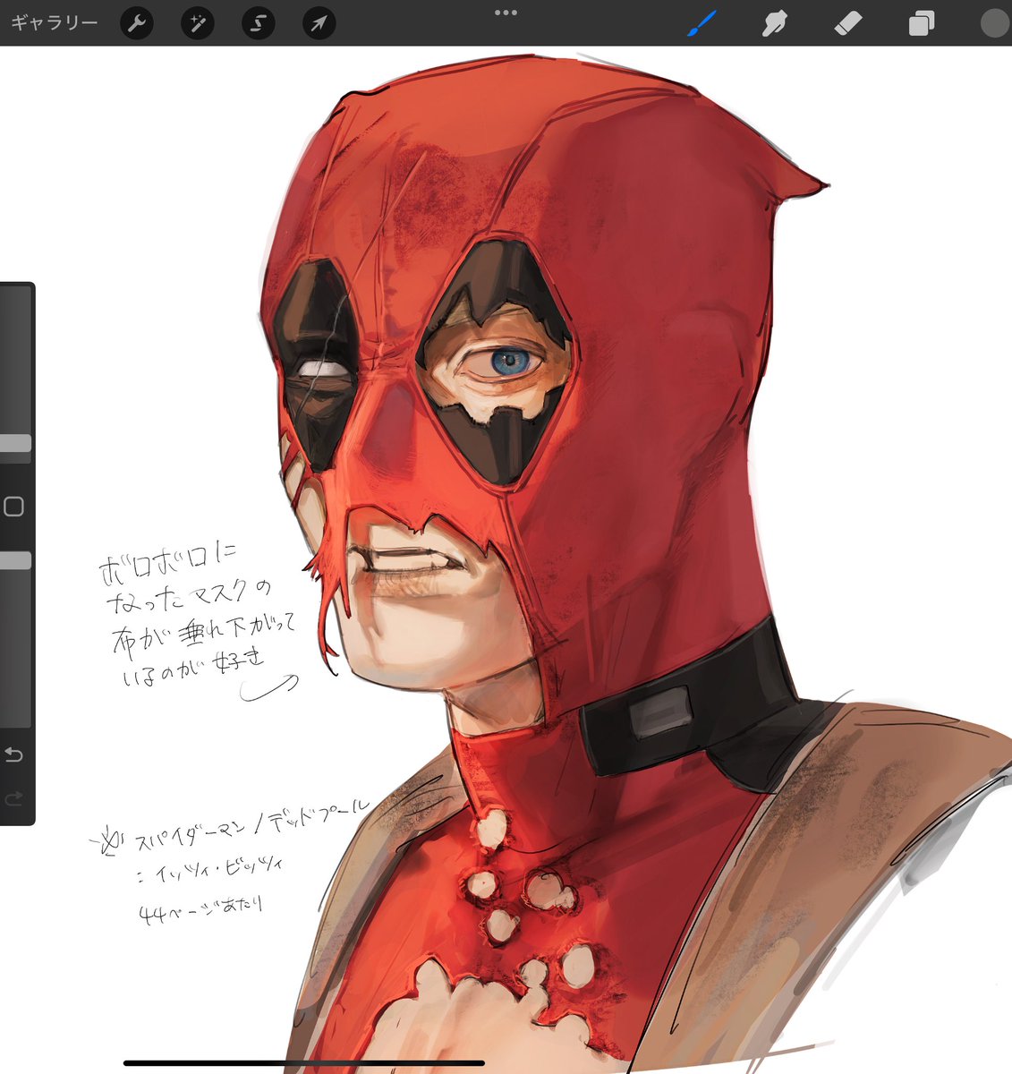
Task: Tap the home indicator bar at the bottom
Action: (x=304, y=1063)
